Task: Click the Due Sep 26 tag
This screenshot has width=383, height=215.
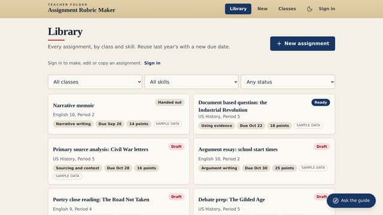Action: click(110, 124)
